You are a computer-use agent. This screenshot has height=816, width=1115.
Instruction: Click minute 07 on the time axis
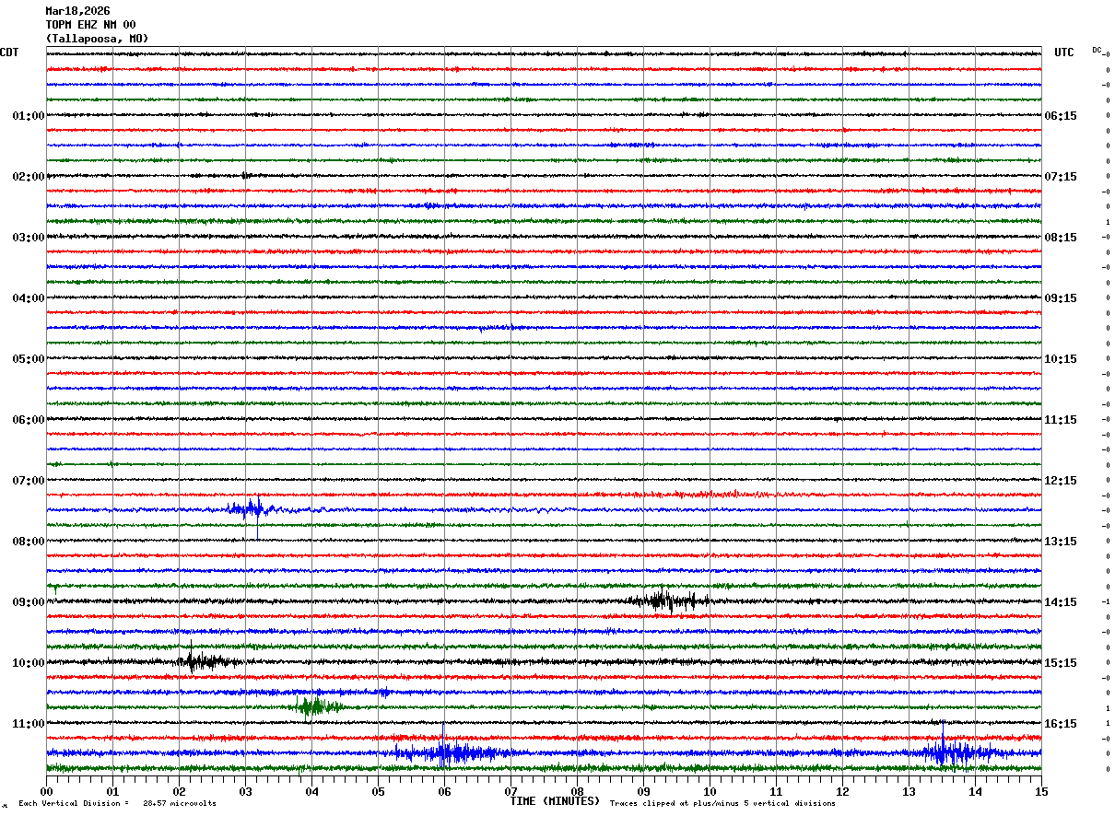point(511,791)
